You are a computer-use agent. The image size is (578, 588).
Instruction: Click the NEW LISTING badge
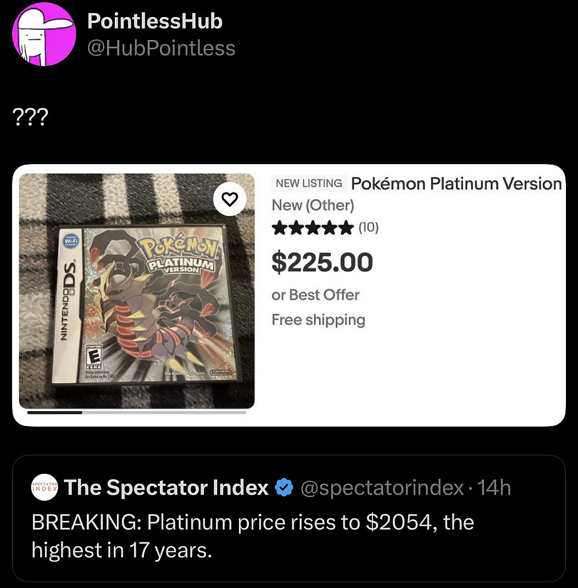pos(309,183)
